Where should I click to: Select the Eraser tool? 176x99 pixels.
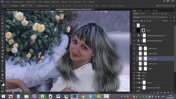tap(2, 47)
